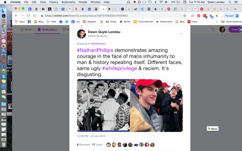The image size is (242, 151).
Task: Open Spotlight search in menu bar
Action: (230, 2)
